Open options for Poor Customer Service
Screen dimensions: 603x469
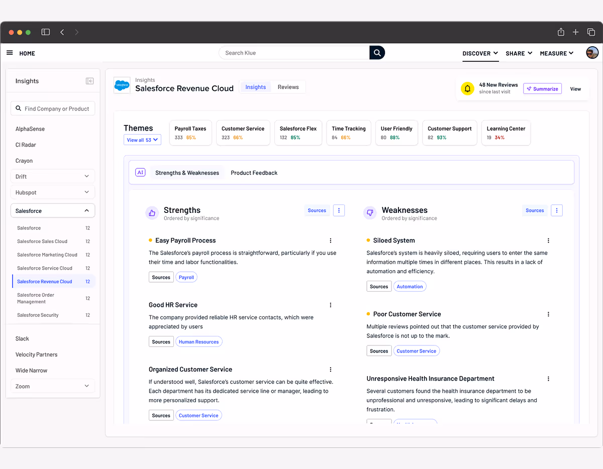tap(548, 314)
